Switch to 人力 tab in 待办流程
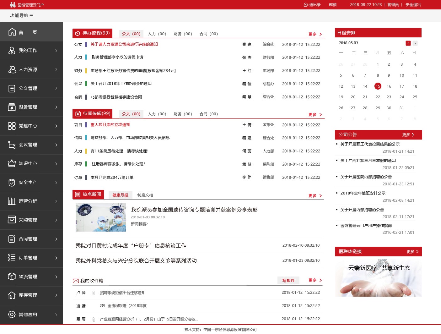Image resolution: width=441 pixels, height=334 pixels. (157, 34)
